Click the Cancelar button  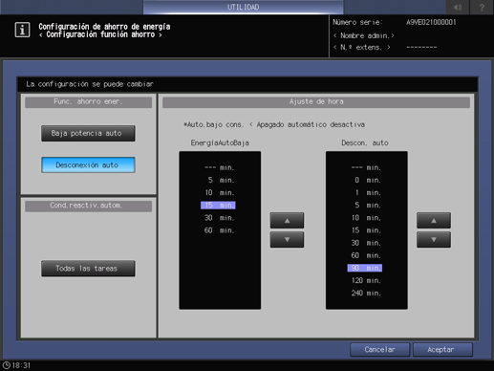pos(380,350)
